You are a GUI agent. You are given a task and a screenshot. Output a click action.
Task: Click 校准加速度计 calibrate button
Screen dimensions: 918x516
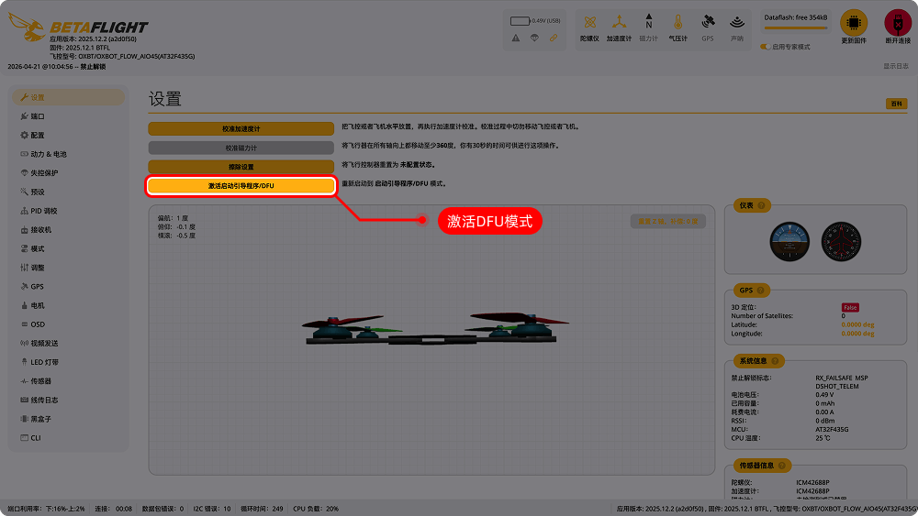point(241,129)
